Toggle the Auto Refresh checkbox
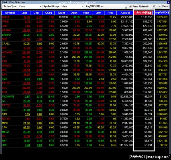Image resolution: width=171 pixels, height=160 pixels. (130, 6)
